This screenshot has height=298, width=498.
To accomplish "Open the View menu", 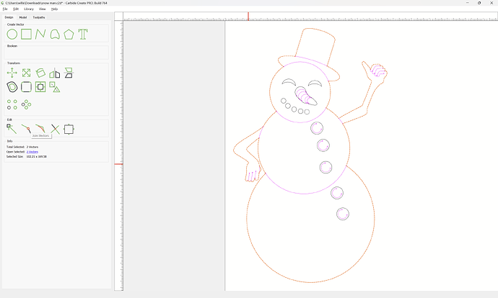I will click(43, 9).
